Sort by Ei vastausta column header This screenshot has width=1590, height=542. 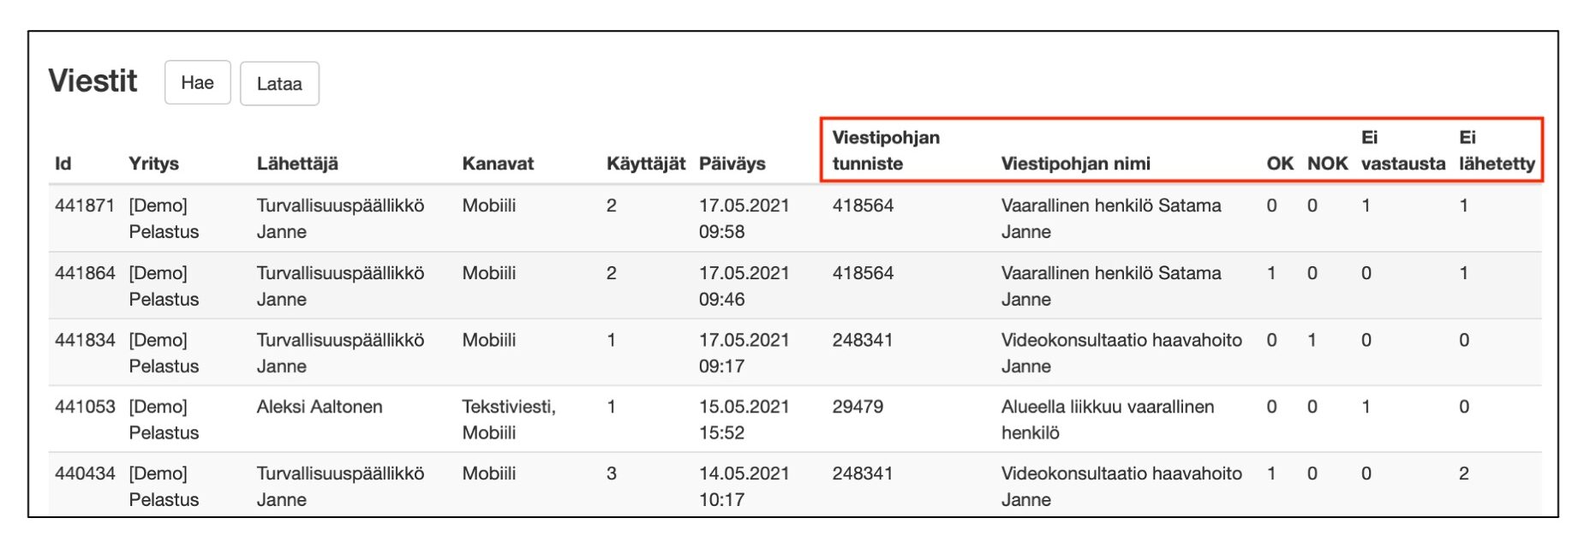pos(1402,151)
